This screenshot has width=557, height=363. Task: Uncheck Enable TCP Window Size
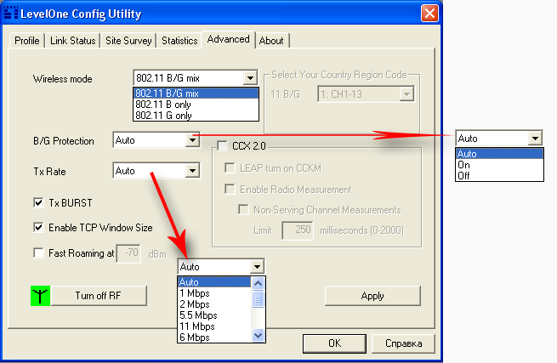pos(38,227)
